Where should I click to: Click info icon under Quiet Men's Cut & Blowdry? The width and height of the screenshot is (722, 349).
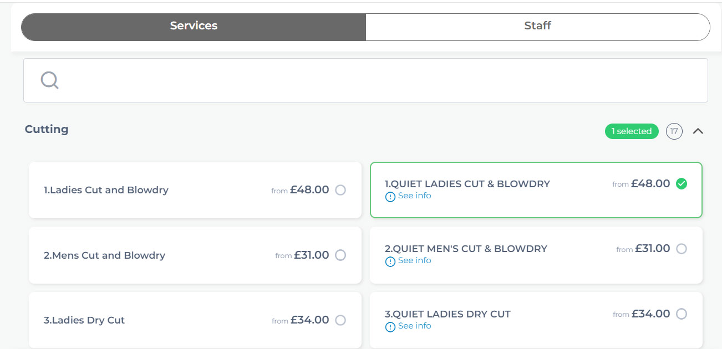coord(390,261)
